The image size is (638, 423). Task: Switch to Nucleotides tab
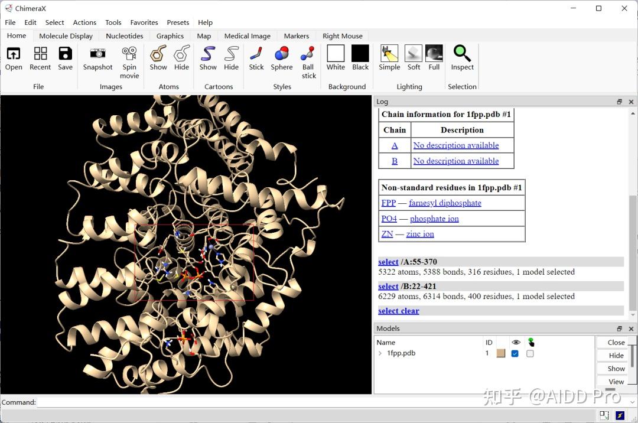pos(125,36)
